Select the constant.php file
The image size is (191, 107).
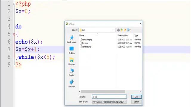(87, 40)
